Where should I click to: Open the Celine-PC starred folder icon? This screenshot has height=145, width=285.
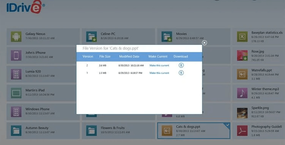tap(91, 37)
